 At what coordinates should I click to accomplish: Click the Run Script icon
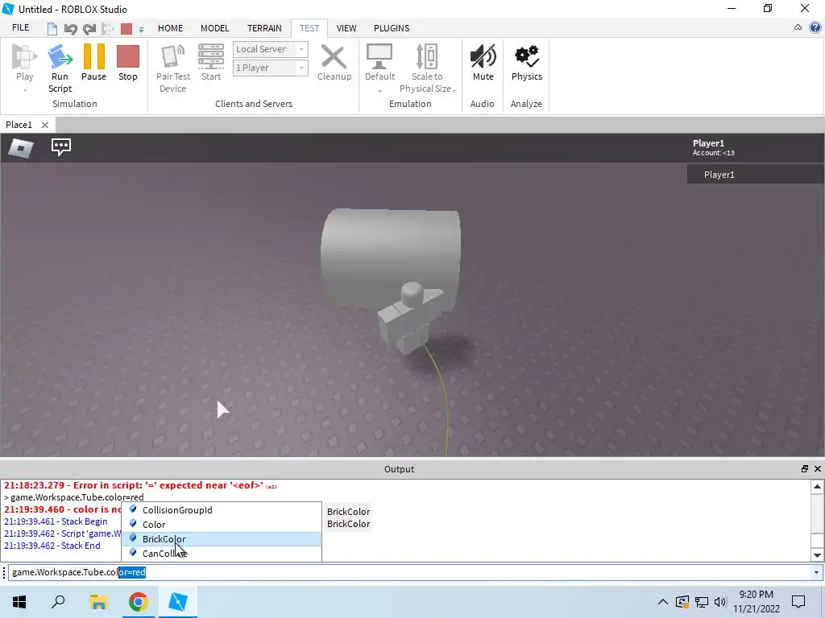(60, 57)
